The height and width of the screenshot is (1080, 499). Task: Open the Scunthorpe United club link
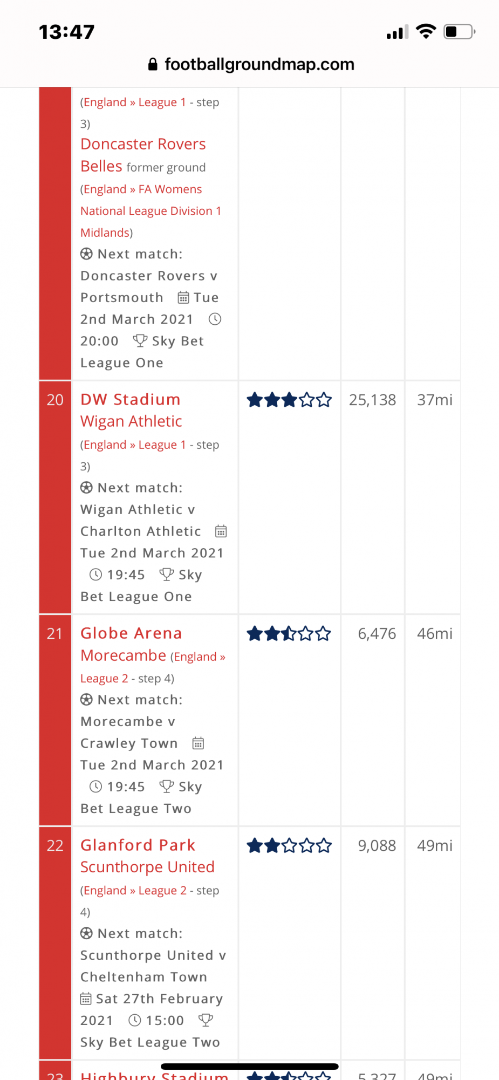pyautogui.click(x=147, y=867)
